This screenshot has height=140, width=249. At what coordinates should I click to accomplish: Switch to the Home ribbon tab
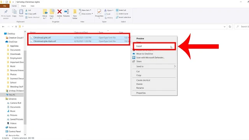pyautogui.click(x=14, y=6)
